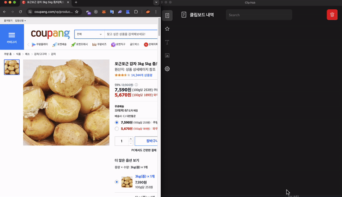Reload the Coupang page
Screen dimensions: 342x197
tap(20, 12)
